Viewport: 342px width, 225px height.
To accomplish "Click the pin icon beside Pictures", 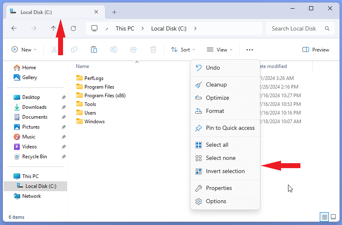I will click(63, 127).
